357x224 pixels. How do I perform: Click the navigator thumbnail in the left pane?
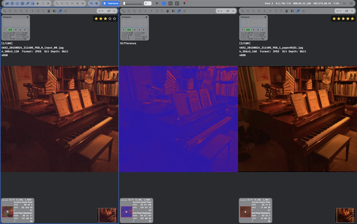tap(107, 215)
